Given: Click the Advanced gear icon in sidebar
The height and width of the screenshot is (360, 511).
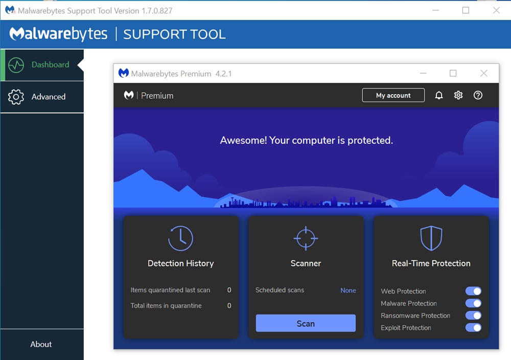Looking at the screenshot, I should click(x=16, y=97).
